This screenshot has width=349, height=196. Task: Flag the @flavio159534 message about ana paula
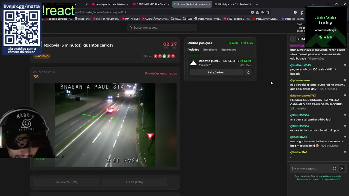click(345, 115)
